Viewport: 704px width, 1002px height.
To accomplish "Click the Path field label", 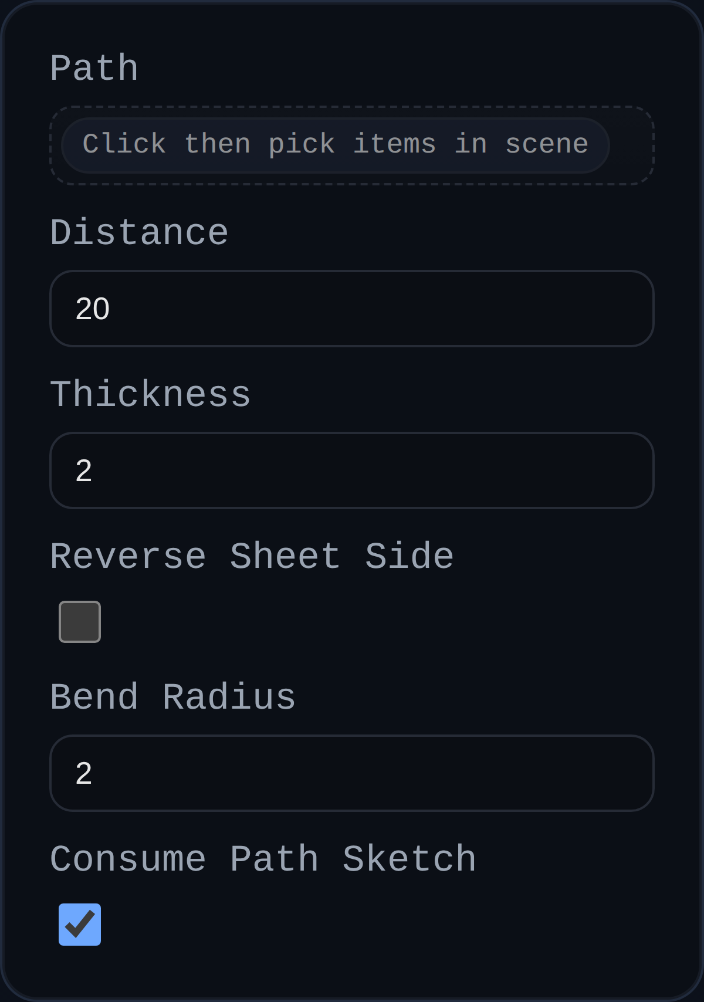I will [94, 68].
